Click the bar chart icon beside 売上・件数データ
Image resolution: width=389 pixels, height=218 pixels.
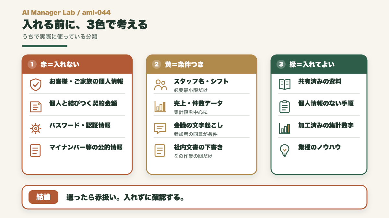pos(160,107)
